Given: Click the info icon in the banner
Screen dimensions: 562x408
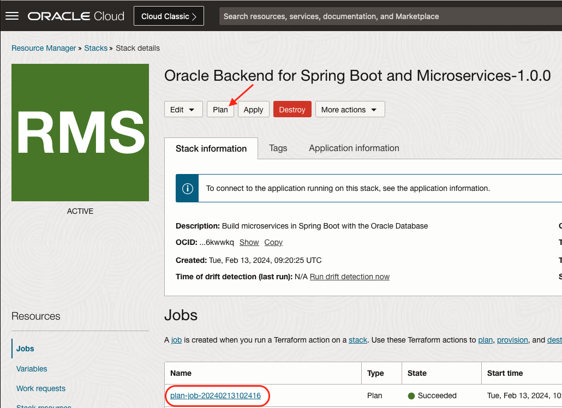Looking at the screenshot, I should click(x=187, y=188).
